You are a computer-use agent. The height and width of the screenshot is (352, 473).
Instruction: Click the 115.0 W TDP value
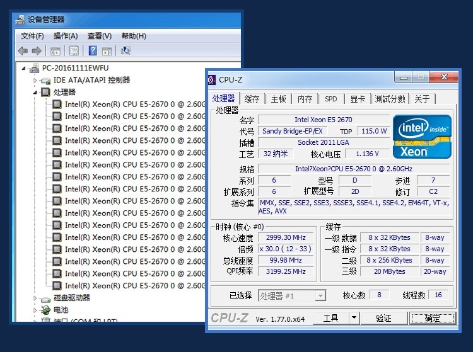click(x=374, y=131)
